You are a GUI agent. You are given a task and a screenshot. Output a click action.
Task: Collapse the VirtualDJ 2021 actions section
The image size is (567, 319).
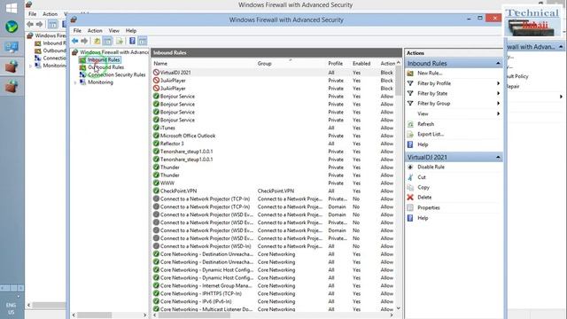click(x=498, y=158)
